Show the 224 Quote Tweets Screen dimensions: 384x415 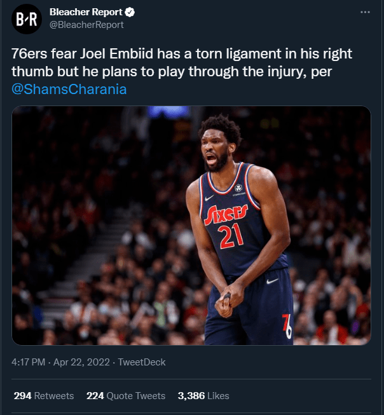coord(126,395)
